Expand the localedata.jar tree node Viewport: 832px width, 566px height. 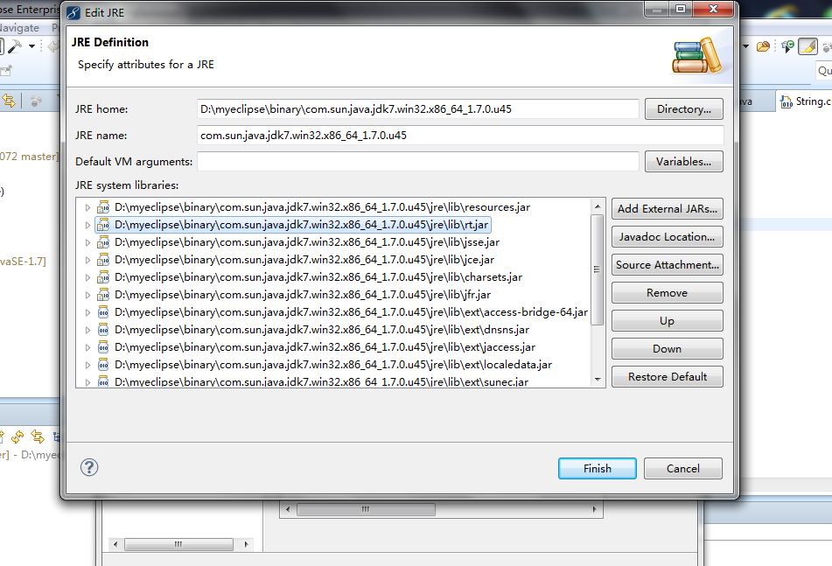pyautogui.click(x=87, y=365)
